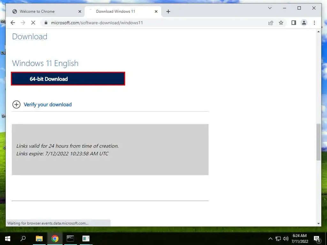Viewport: 327px width, 245px height.
Task: Open the Chrome profile avatar menu
Action: coord(304,23)
